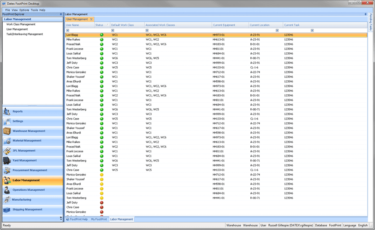The image size is (375, 230).
Task: Open Procurement Management icon
Action: [x=7, y=170]
